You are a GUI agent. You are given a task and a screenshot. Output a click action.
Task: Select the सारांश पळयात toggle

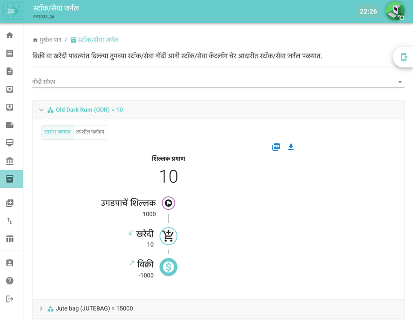pyautogui.click(x=57, y=132)
